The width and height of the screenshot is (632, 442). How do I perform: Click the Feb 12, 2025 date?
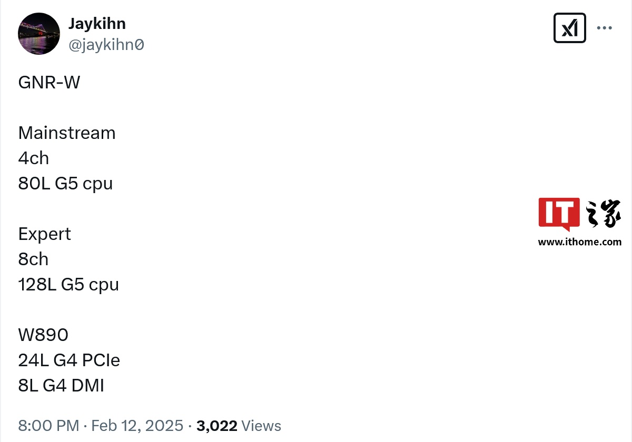pos(137,426)
